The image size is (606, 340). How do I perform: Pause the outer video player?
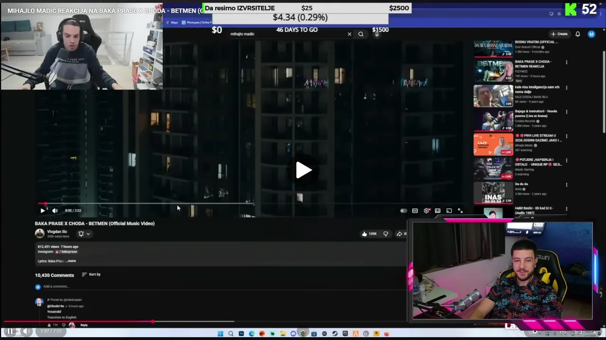pos(10,331)
